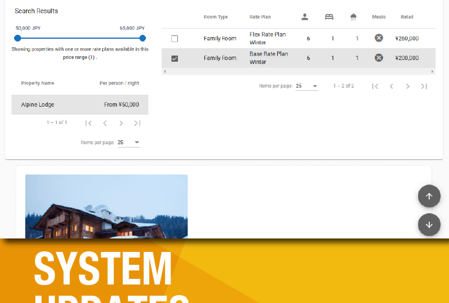This screenshot has width=449, height=303.
Task: Go to previous page of rate plans table
Action: click(x=391, y=86)
